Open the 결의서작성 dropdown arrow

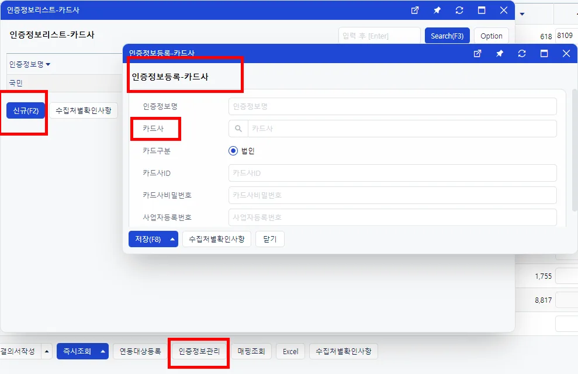47,352
